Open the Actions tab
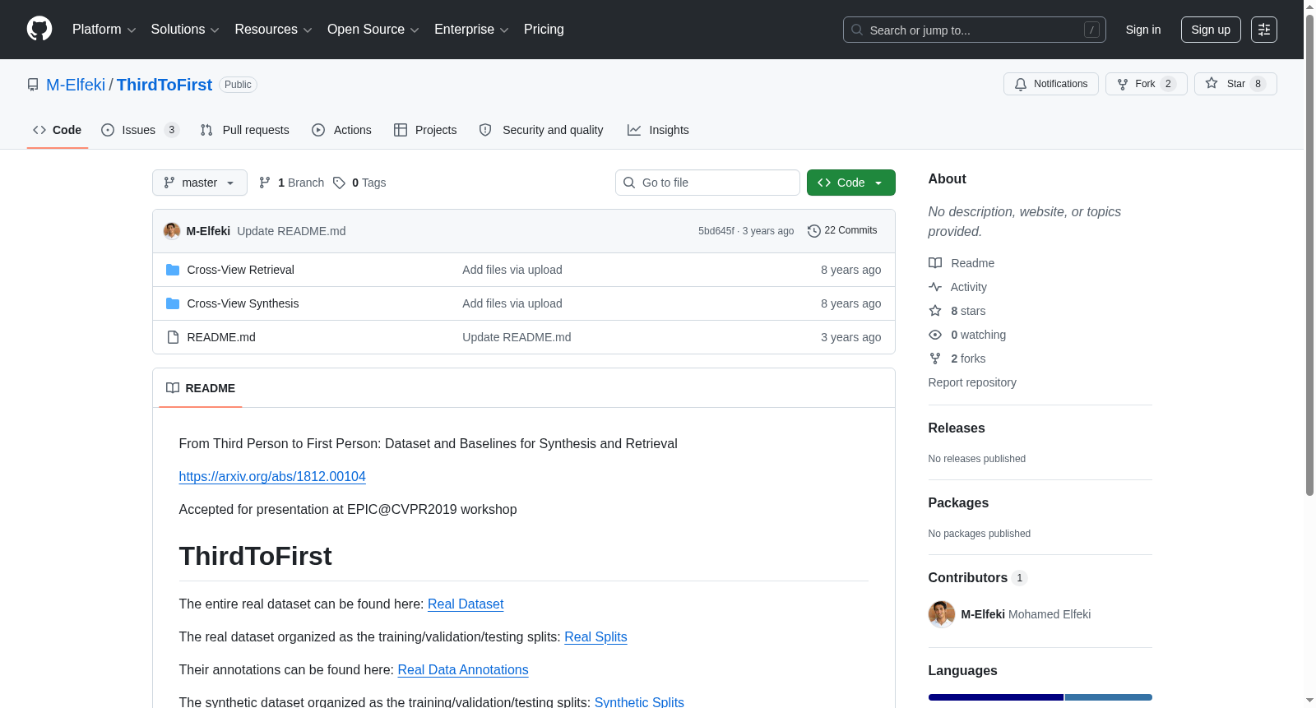This screenshot has width=1316, height=708. 342,130
